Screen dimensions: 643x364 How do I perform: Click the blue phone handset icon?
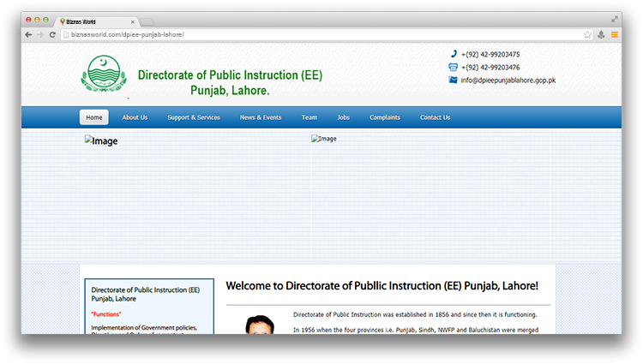[x=454, y=54]
